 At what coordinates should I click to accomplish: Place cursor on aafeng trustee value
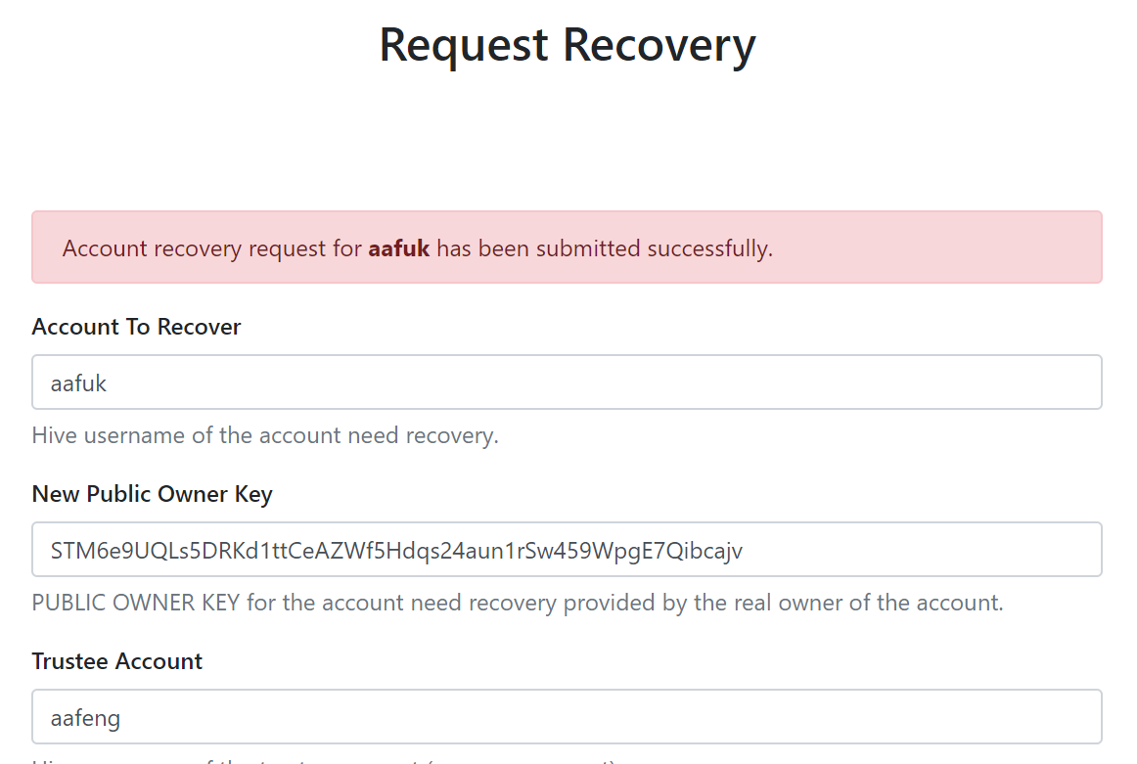click(x=85, y=719)
